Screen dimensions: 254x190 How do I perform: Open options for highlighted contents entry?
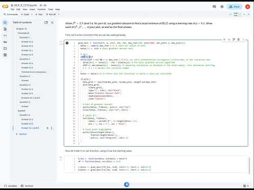[52, 128]
